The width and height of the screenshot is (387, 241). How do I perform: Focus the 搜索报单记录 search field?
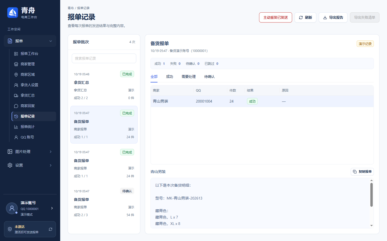pos(104,58)
